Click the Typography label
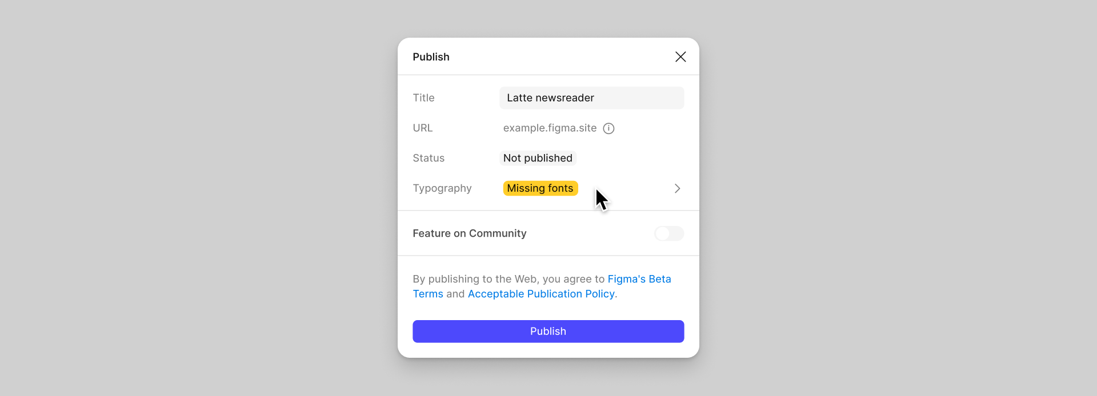This screenshot has height=396, width=1097. coord(442,188)
